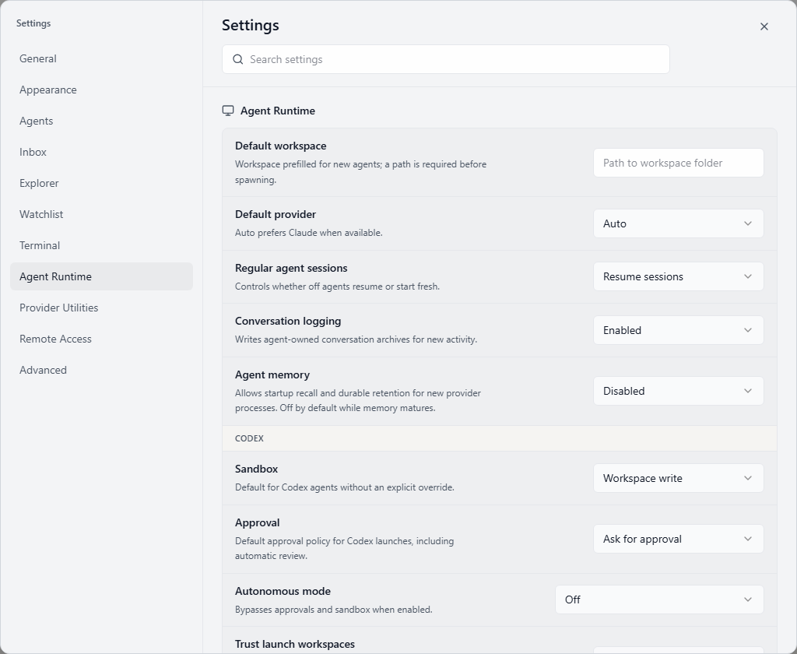The height and width of the screenshot is (654, 797).
Task: Select Agents in the settings sidebar
Action: coord(102,121)
